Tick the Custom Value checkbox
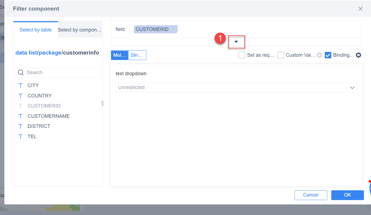This screenshot has width=371, height=215. [281, 55]
